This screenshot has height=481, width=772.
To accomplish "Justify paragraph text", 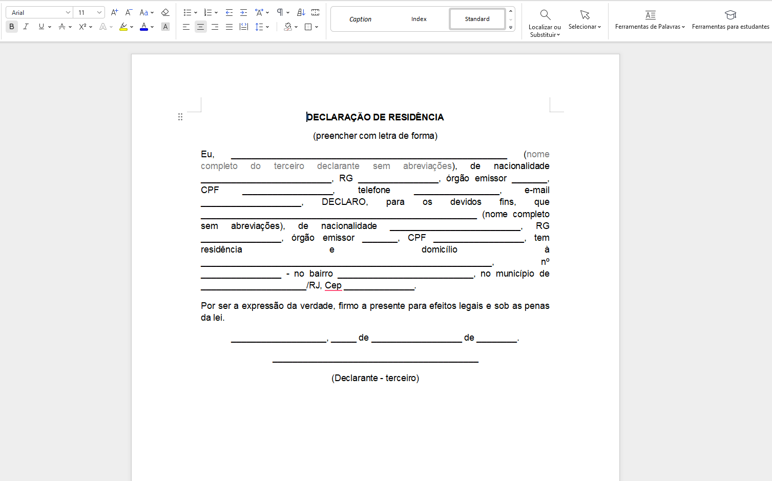I will coord(229,27).
